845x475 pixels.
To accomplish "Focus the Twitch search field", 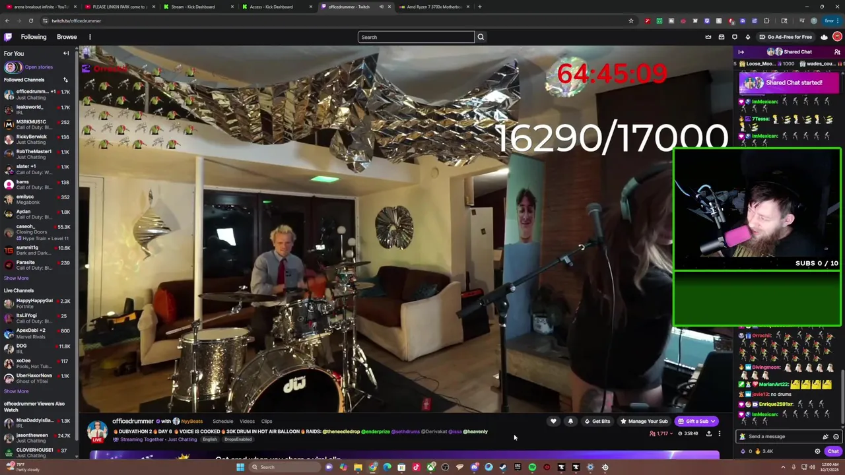I will (416, 37).
